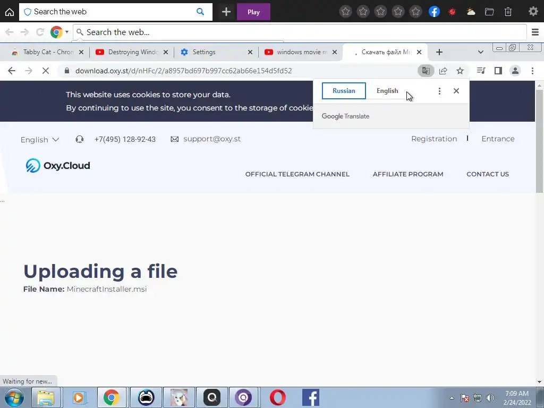The image size is (544, 408).
Task: Click the blue search magnifier in top search box
Action: click(200, 12)
